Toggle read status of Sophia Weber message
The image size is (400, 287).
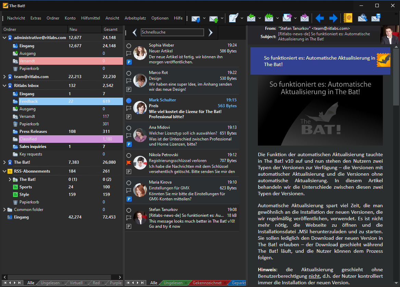[129, 46]
